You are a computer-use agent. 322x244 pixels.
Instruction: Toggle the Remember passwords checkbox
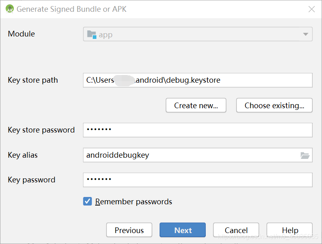pos(87,201)
